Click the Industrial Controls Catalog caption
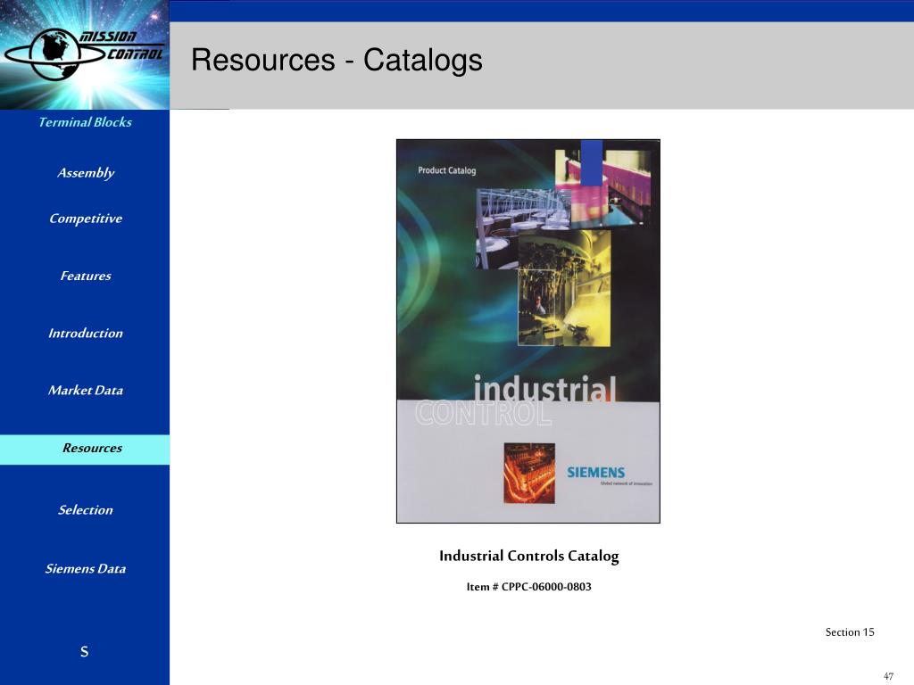 (x=528, y=557)
